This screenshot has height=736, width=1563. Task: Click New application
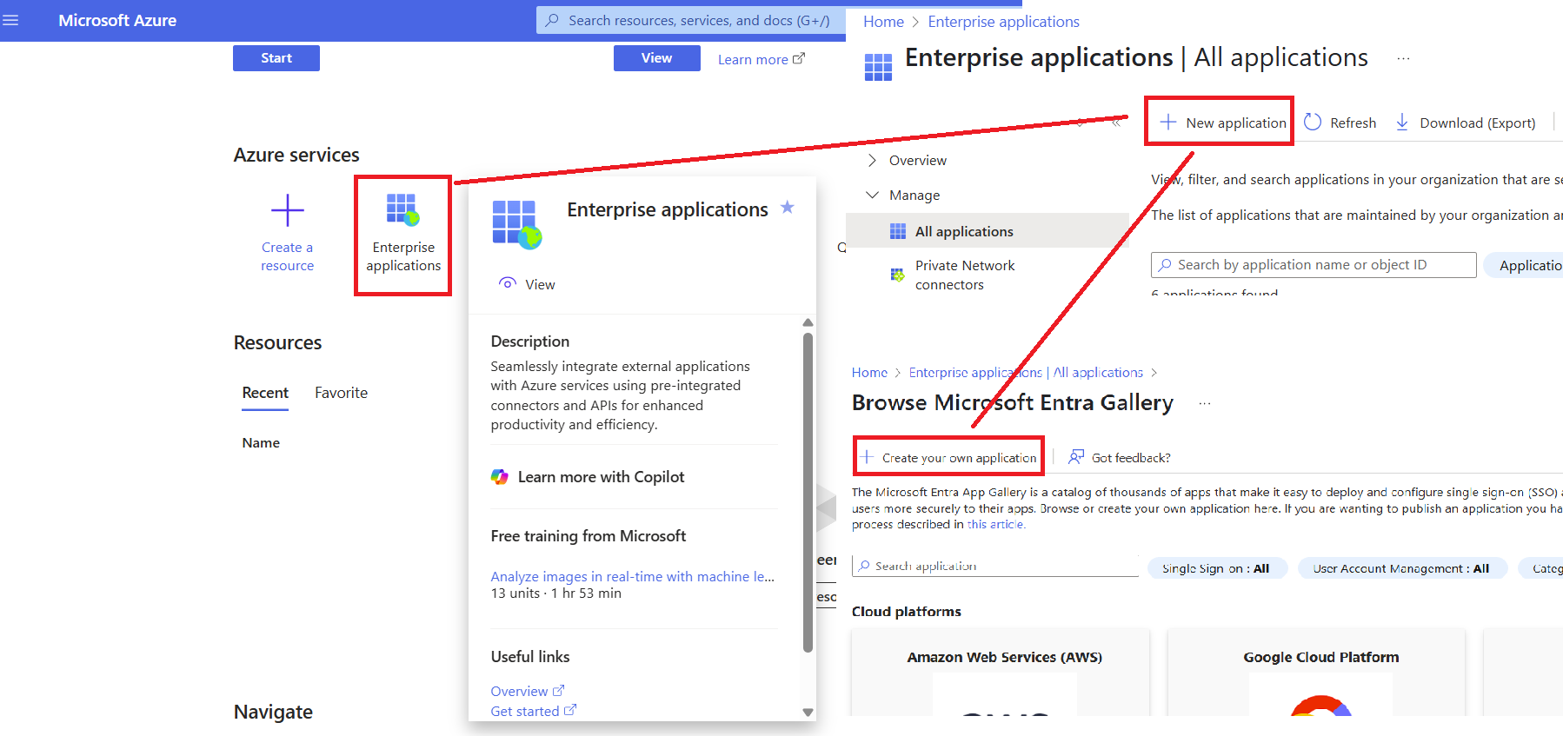tap(1223, 123)
